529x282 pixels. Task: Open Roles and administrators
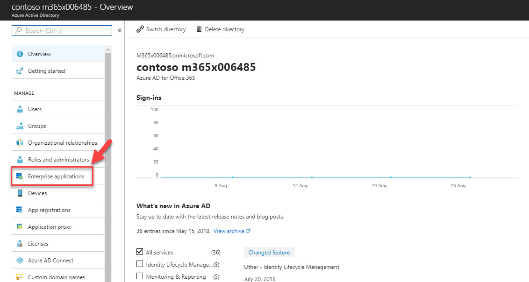tap(58, 160)
